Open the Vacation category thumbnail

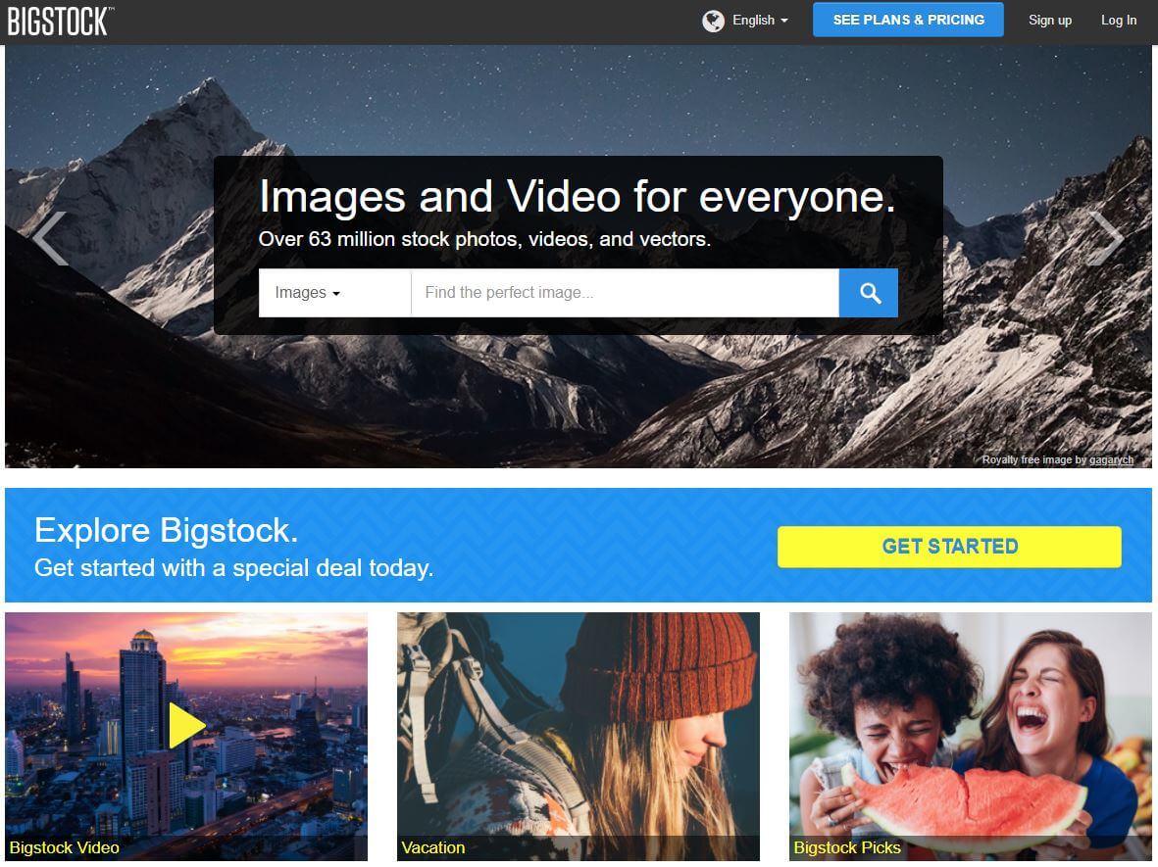pos(579,737)
